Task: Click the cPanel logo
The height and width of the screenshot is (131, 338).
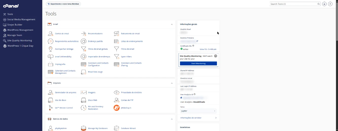Action: pos(11,6)
